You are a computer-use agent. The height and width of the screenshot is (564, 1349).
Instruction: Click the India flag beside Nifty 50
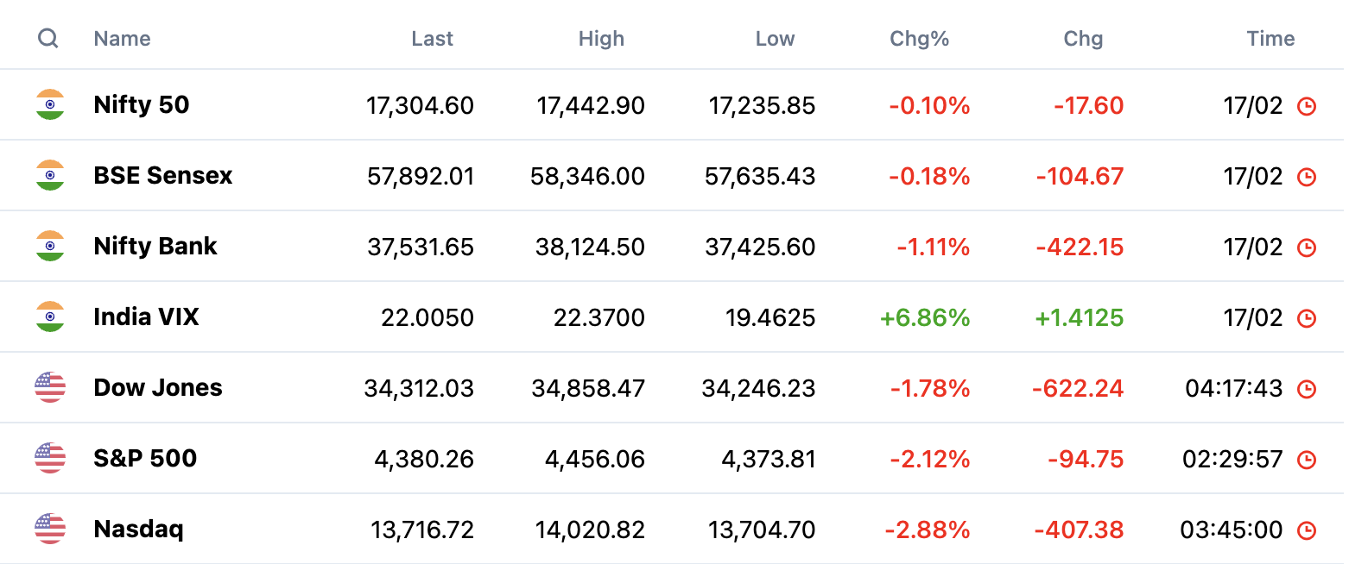(x=50, y=105)
